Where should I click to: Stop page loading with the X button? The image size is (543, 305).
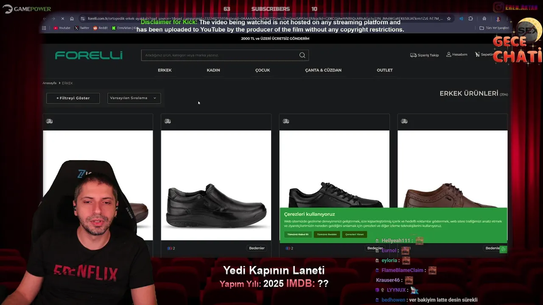tap(63, 19)
